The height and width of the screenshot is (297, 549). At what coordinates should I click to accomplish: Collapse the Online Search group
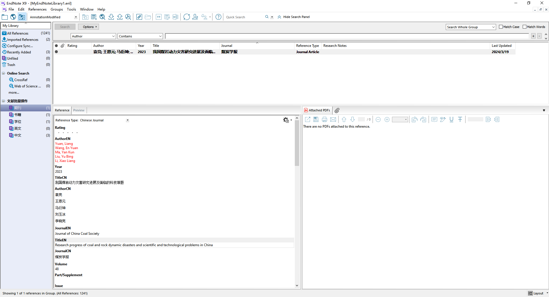click(x=3, y=73)
